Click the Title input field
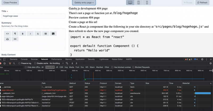The image size is (213, 111). coord(33,16)
